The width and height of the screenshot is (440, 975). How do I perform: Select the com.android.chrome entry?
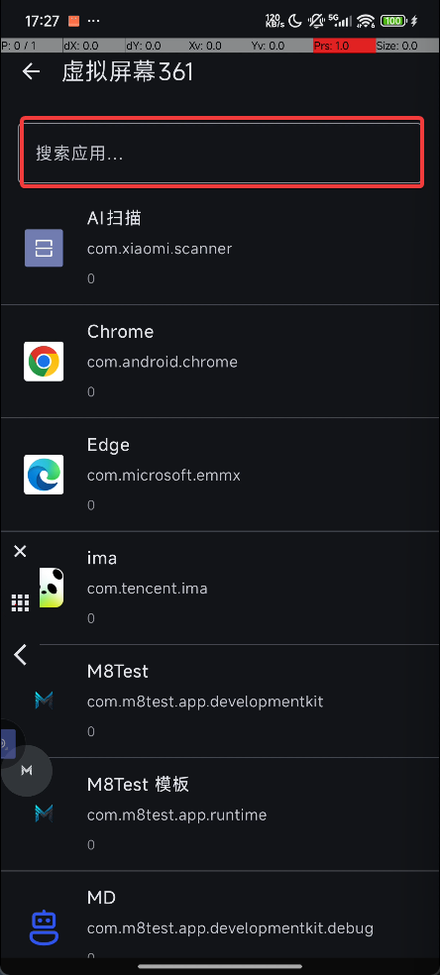220,362
